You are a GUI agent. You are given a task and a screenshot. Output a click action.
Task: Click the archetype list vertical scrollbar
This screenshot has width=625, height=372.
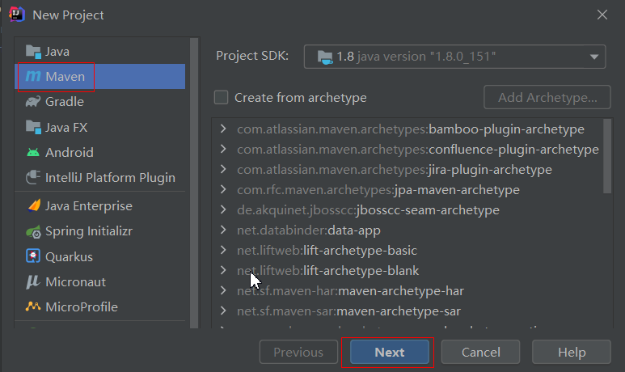coord(607,156)
